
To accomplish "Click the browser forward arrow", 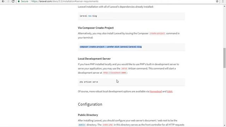I will coord(8,1).
